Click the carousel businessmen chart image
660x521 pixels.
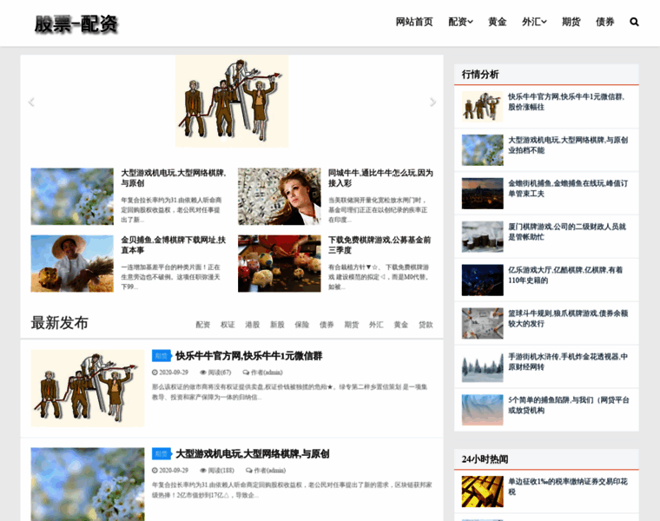232,102
